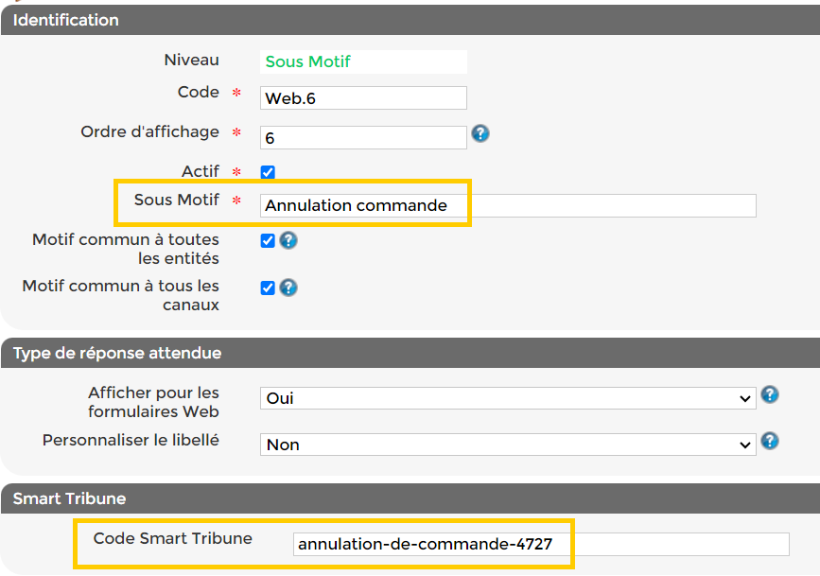820x576 pixels.
Task: Click help icon for Motif commun à tous les canaux
Action: click(288, 288)
